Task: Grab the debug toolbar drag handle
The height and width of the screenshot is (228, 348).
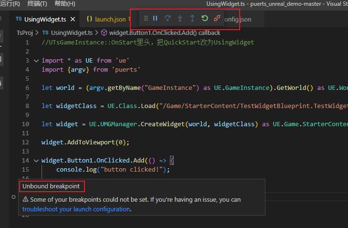Action: [146, 19]
